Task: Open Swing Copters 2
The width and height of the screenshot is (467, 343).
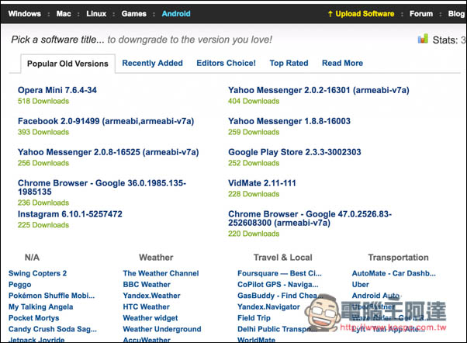Action: tap(37, 273)
